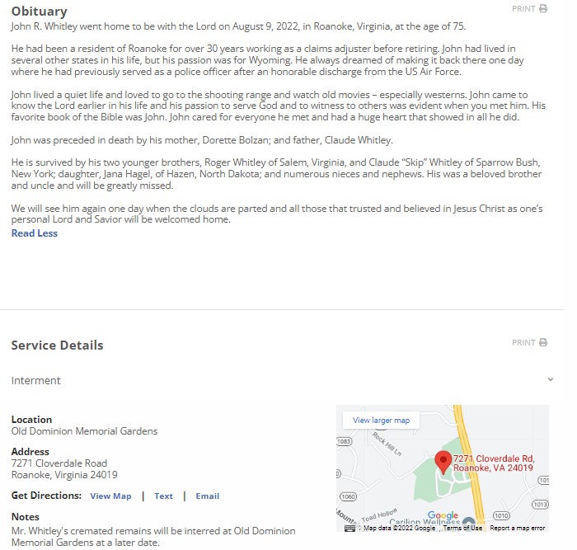Click the Google logo on the map
Viewport: 577px width, 550px height.
[x=443, y=516]
